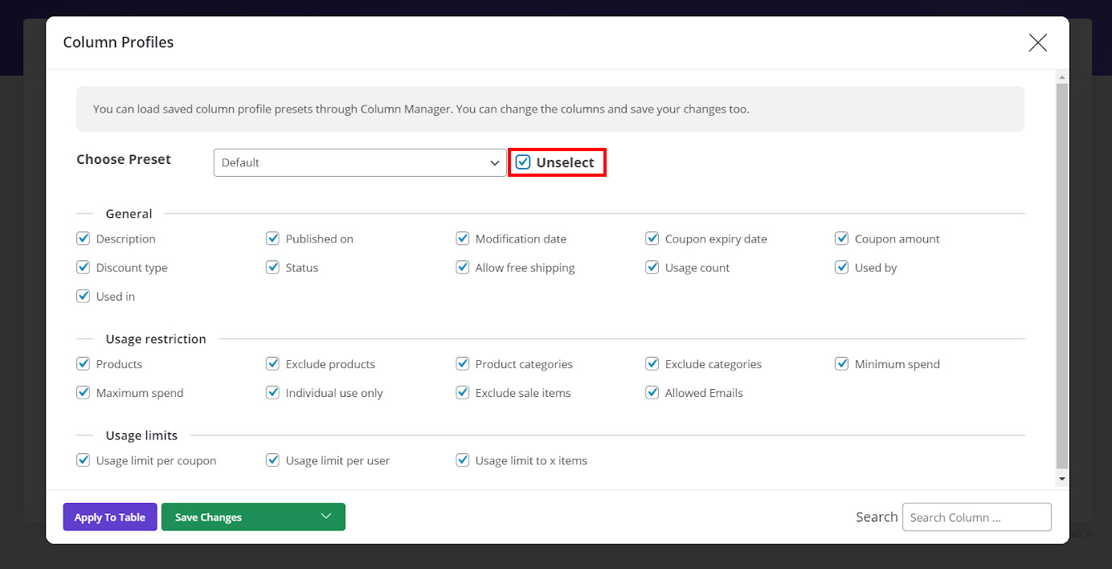Click the preset info message text
The image size is (1112, 569).
(421, 109)
